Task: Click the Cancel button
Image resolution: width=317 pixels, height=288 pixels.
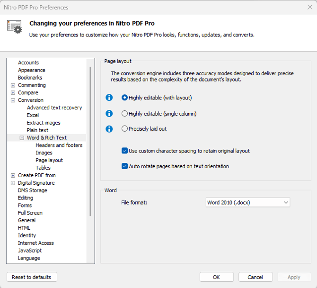Action: pyautogui.click(x=255, y=277)
